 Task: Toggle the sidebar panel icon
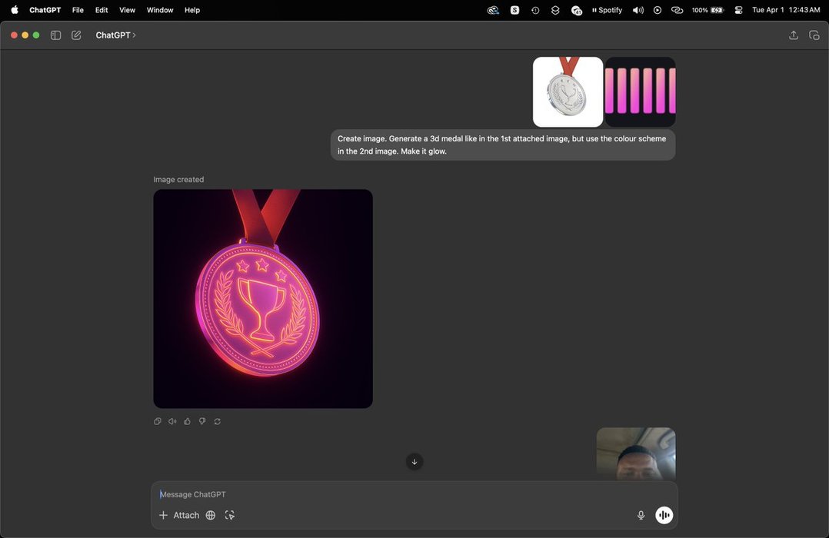(x=55, y=35)
